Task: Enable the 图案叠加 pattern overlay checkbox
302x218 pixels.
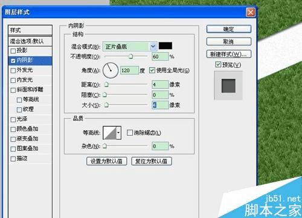Action: point(13,149)
